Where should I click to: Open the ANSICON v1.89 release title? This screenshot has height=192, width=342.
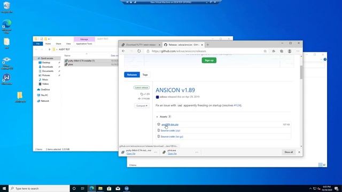point(175,90)
